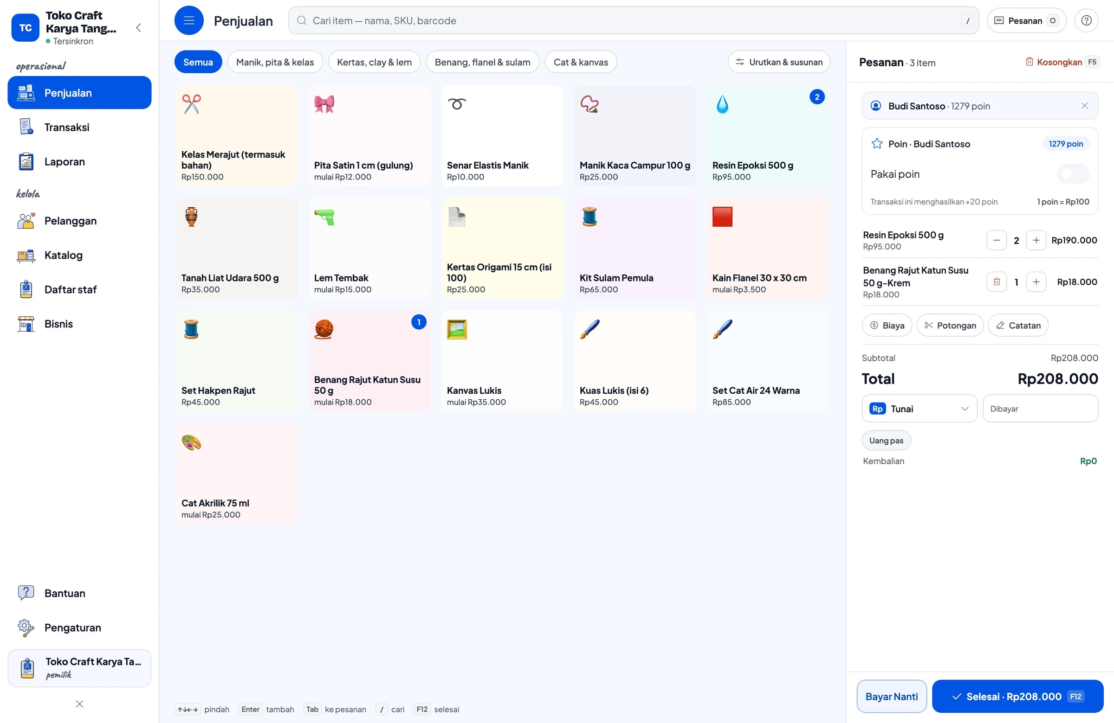Open the help question mark icon
This screenshot has height=723, width=1114.
(x=1087, y=20)
